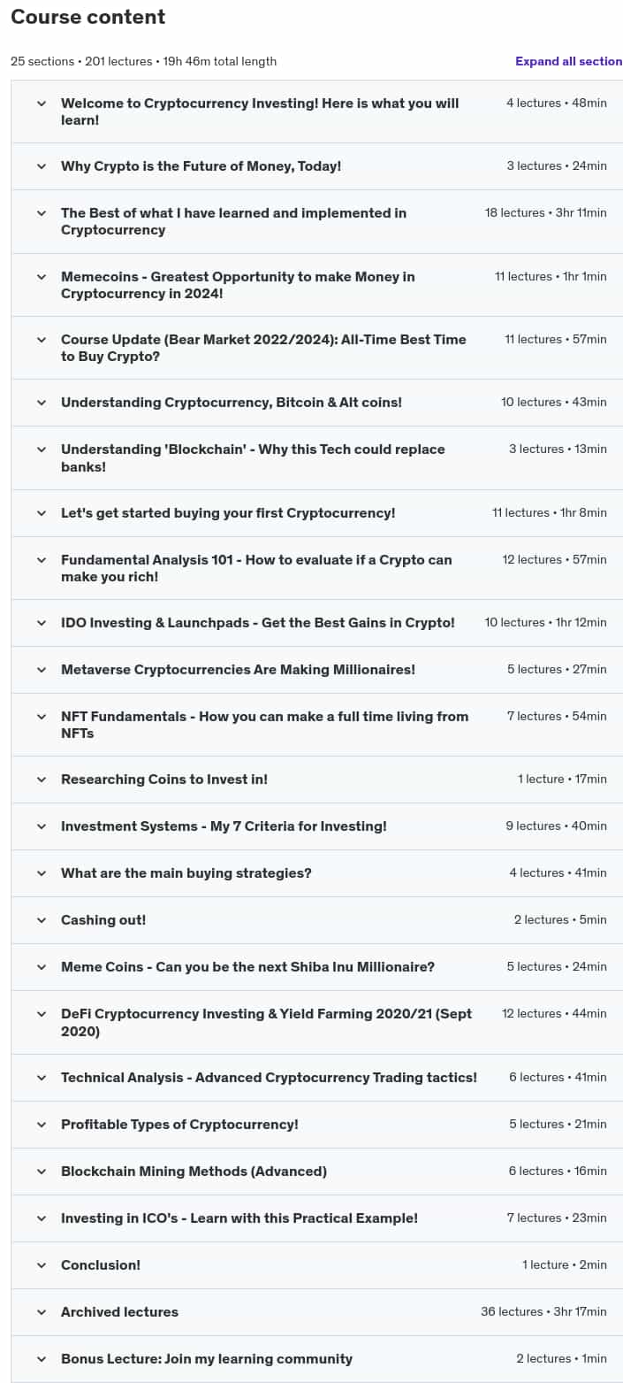Expand chevron for Memecoins Greatest Opportunity section
Screen dimensions: 623x1383
[x=41, y=277]
